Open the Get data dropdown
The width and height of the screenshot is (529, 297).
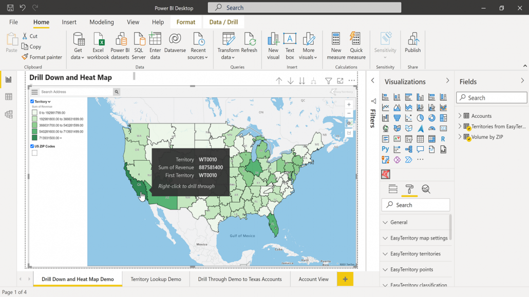78,46
